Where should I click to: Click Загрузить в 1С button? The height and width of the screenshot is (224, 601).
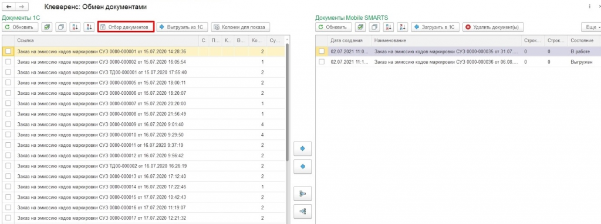pos(435,27)
